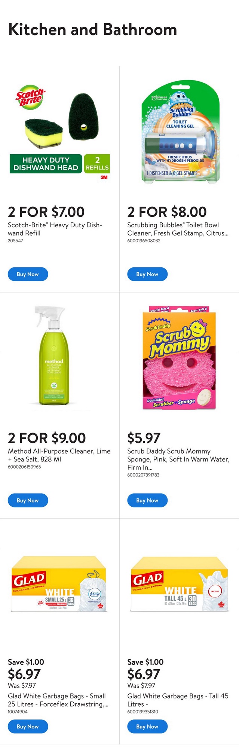This screenshot has height=749, width=239.
Task: Follow the Scrub Daddy Scrub Mommy Sponge link
Action: pyautogui.click(x=178, y=459)
